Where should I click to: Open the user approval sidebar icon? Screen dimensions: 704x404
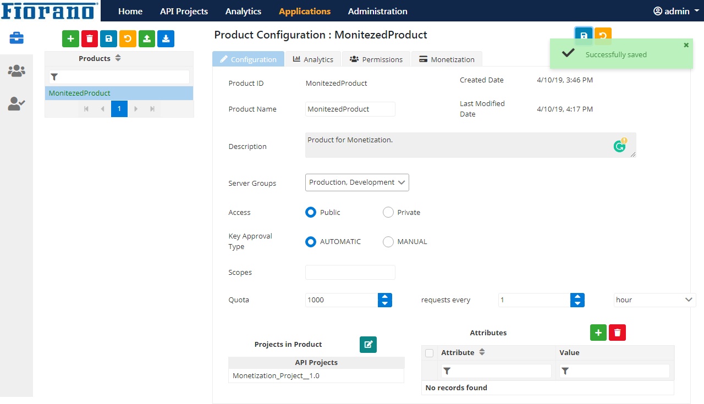point(16,103)
